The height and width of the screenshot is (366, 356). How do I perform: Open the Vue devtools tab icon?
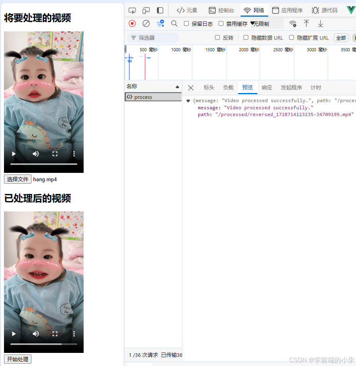tap(351, 10)
